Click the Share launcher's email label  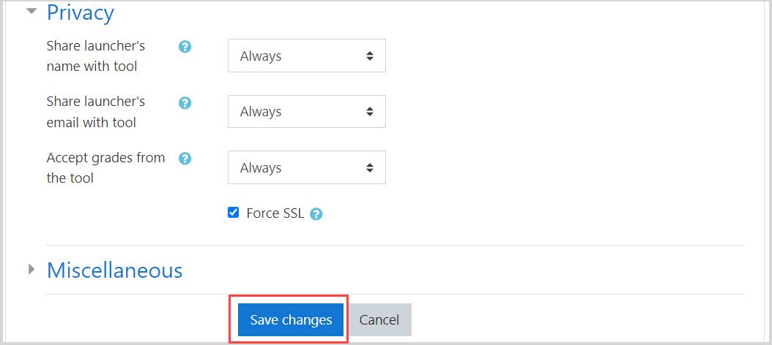96,112
